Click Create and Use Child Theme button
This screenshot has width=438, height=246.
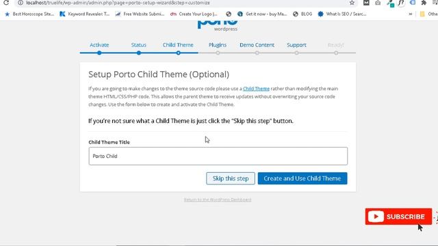pos(302,178)
